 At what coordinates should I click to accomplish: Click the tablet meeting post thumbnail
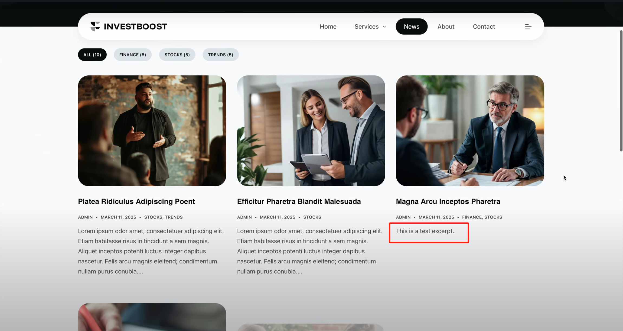click(x=311, y=131)
